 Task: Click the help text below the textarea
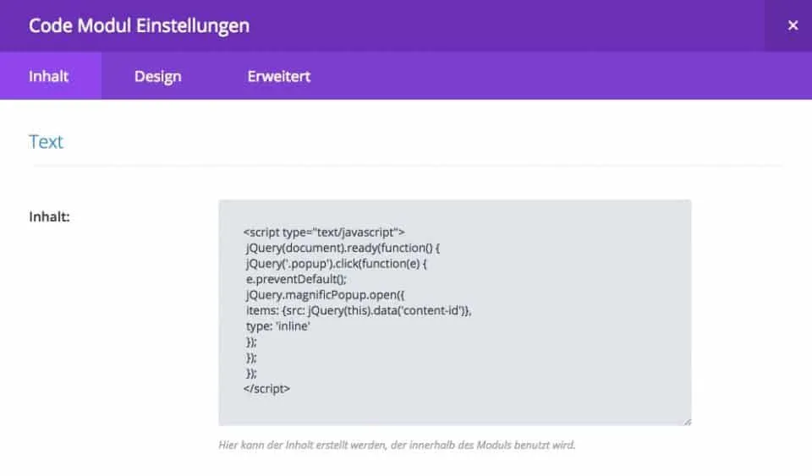[396, 444]
